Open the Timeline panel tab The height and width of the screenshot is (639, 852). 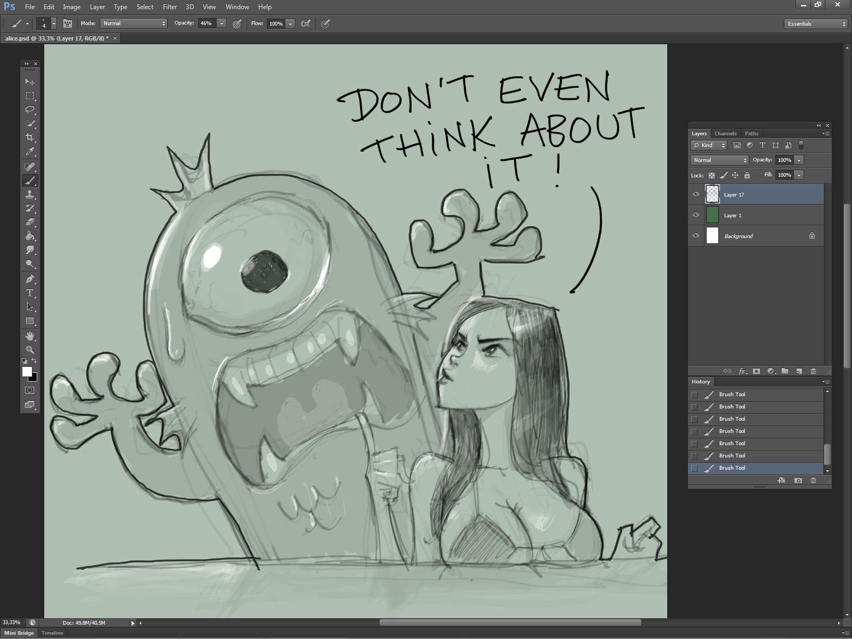click(x=52, y=633)
